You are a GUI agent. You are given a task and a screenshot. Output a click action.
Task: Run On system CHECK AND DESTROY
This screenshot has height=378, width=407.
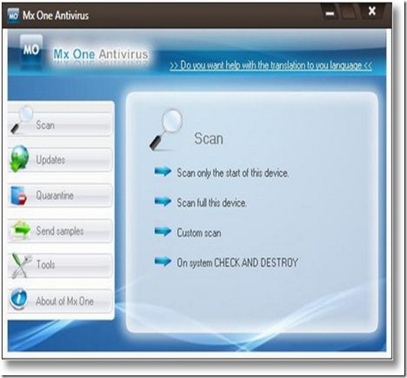(237, 262)
